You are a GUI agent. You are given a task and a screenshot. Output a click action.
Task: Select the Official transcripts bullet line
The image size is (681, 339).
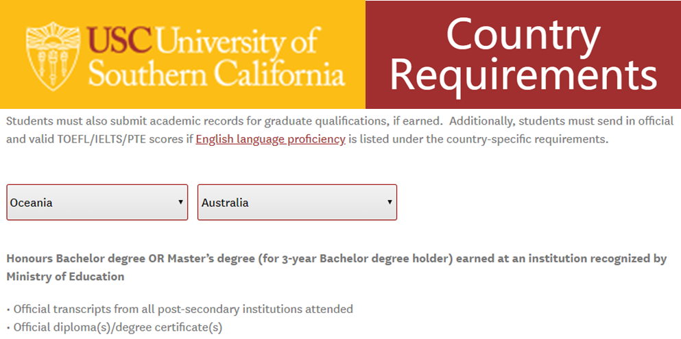(182, 309)
